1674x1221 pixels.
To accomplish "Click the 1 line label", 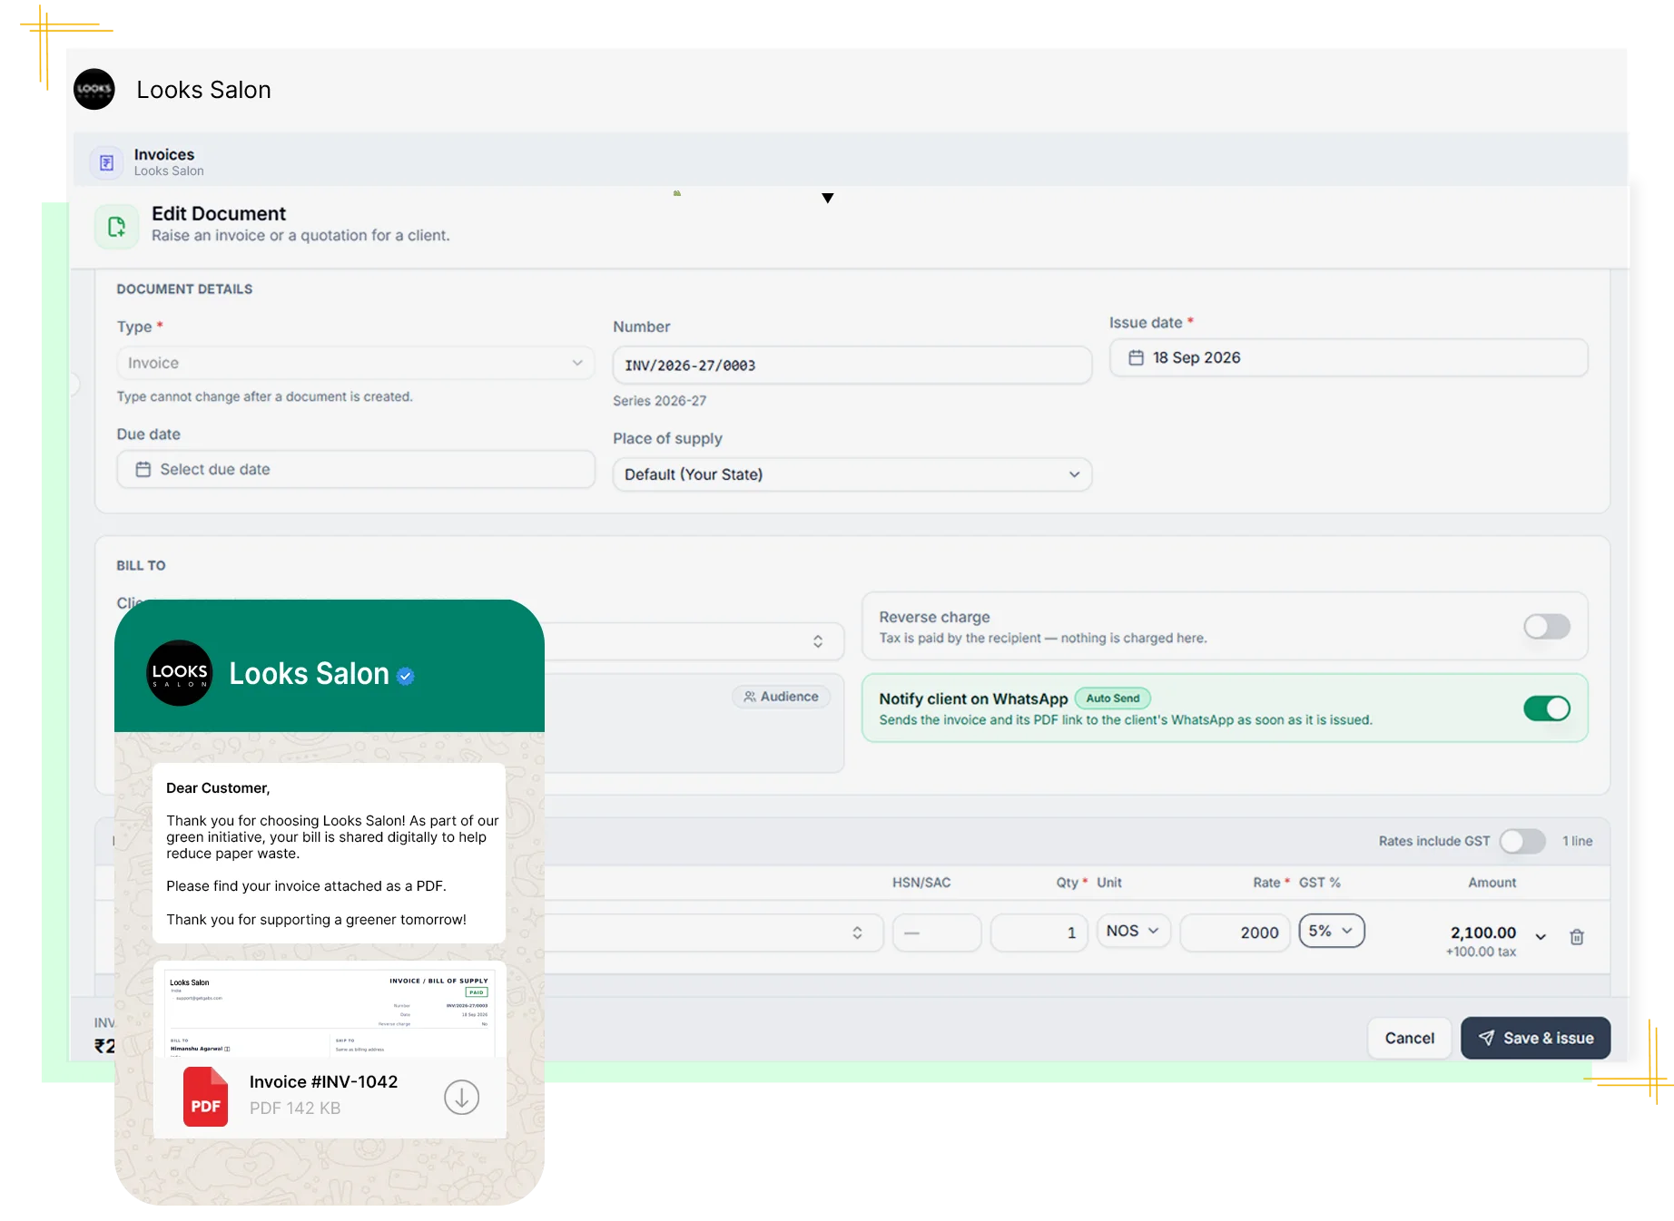I will coord(1577,841).
